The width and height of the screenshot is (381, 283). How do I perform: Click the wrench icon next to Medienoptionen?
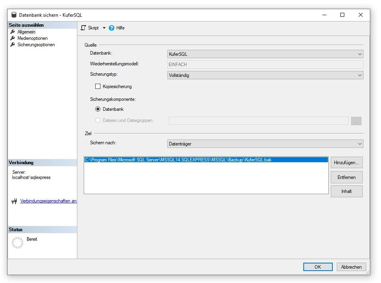coord(13,38)
